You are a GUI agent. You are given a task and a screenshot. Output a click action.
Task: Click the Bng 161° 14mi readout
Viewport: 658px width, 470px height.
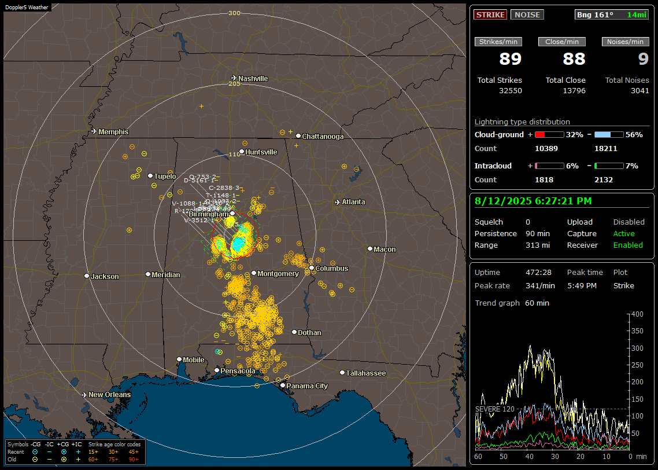612,14
